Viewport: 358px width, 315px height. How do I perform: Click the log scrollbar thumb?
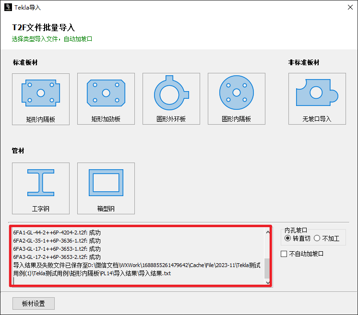267,268
